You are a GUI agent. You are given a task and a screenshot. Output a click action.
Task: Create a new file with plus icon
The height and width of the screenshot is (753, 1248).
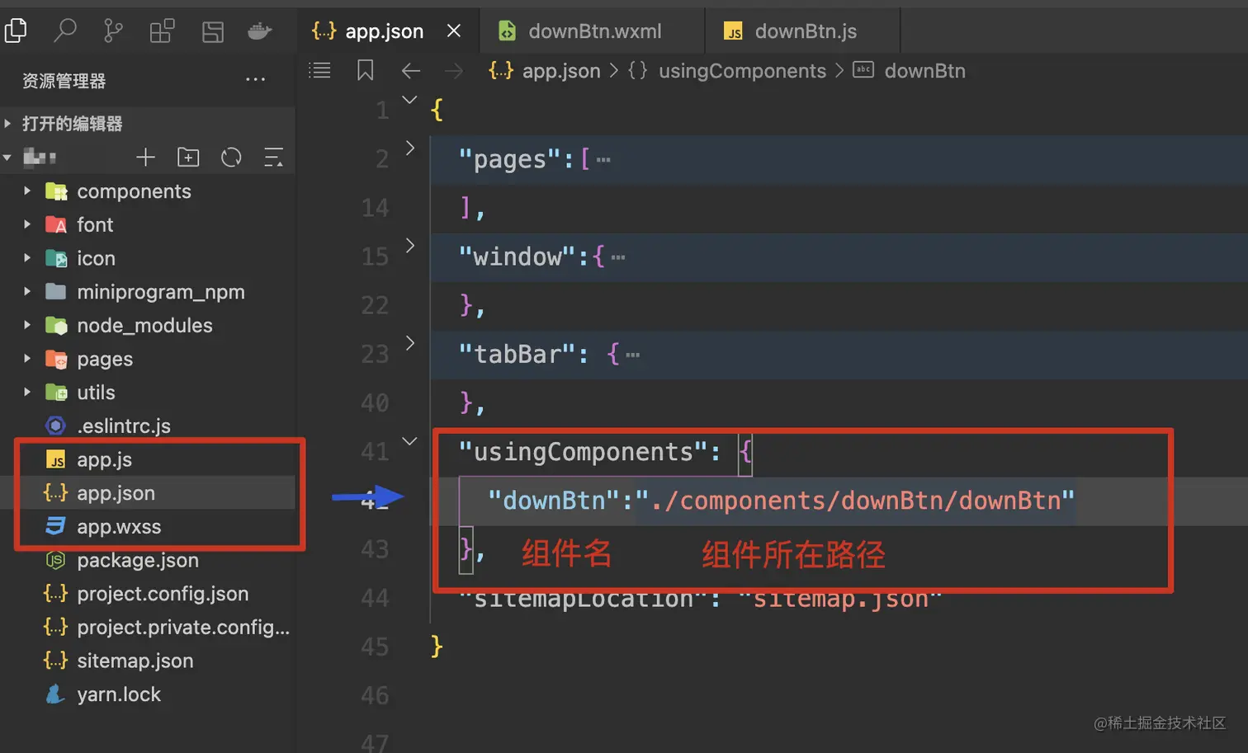click(x=146, y=157)
